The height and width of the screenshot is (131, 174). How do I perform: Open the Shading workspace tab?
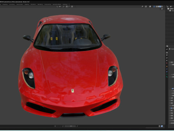pyautogui.click(x=27, y=4)
